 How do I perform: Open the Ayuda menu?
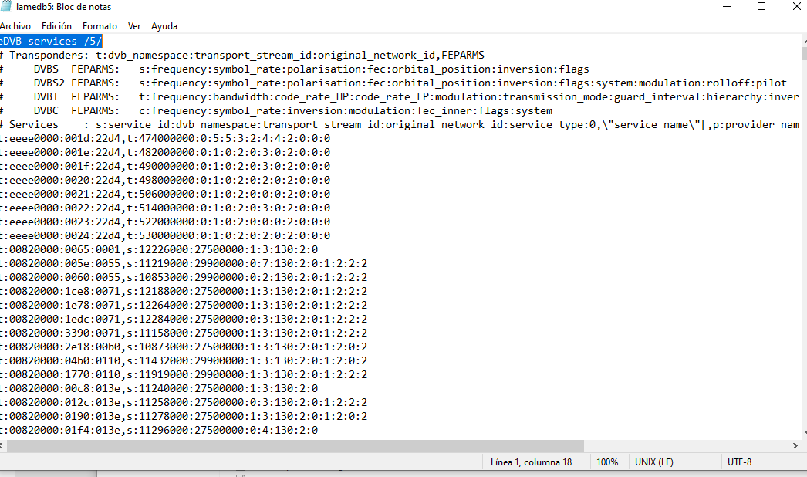tap(164, 26)
